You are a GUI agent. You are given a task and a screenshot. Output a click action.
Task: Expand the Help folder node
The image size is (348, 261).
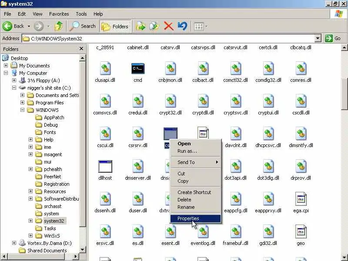point(30,139)
